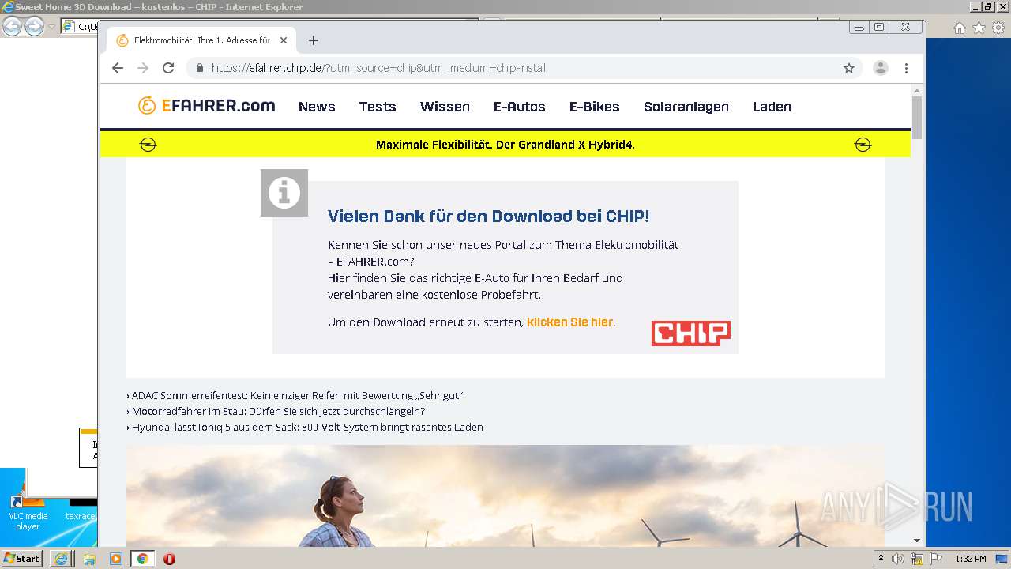Open the News menu item

317,107
